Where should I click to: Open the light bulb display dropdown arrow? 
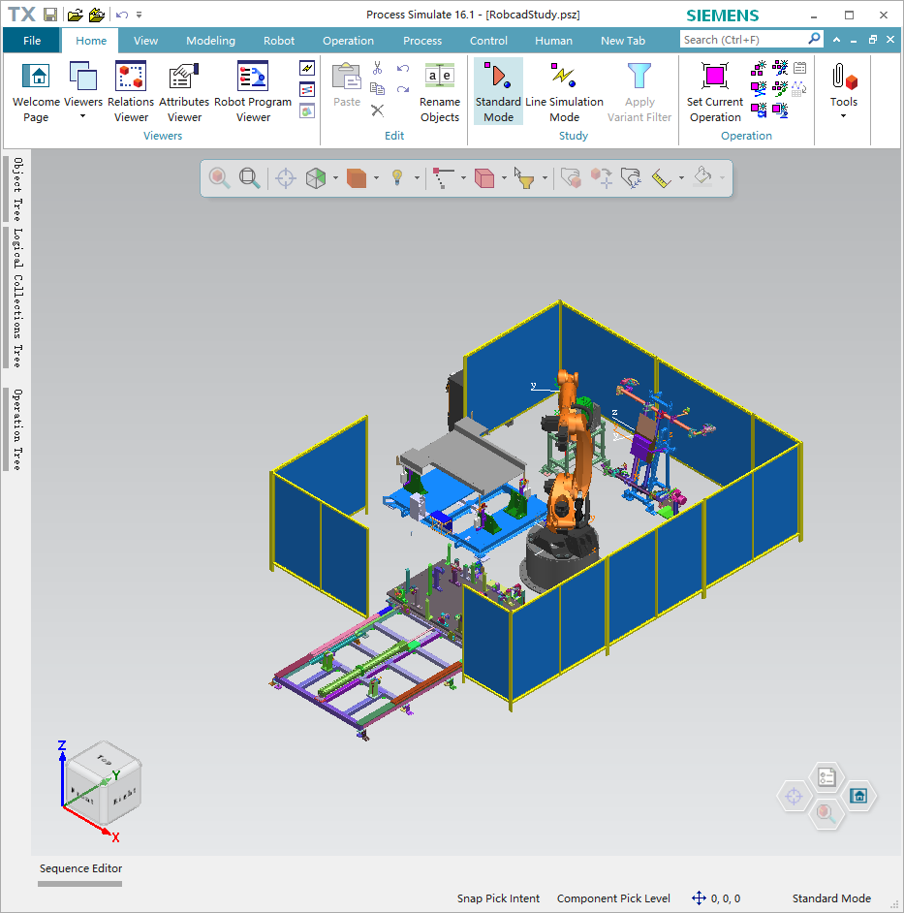point(418,178)
